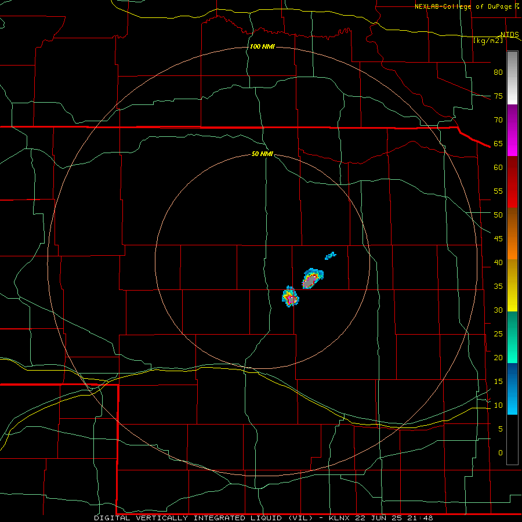This screenshot has height=522, width=522.
Task: Select the "15" value on the VIL scale
Action: click(498, 382)
